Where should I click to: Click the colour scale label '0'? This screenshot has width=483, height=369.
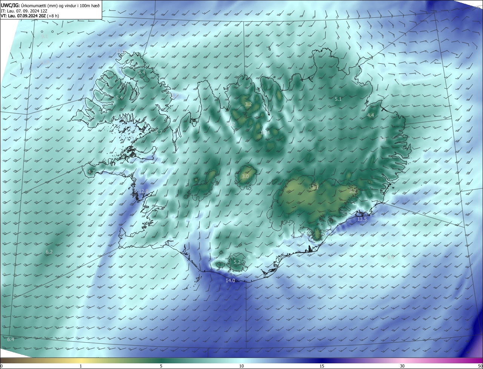click(1, 366)
